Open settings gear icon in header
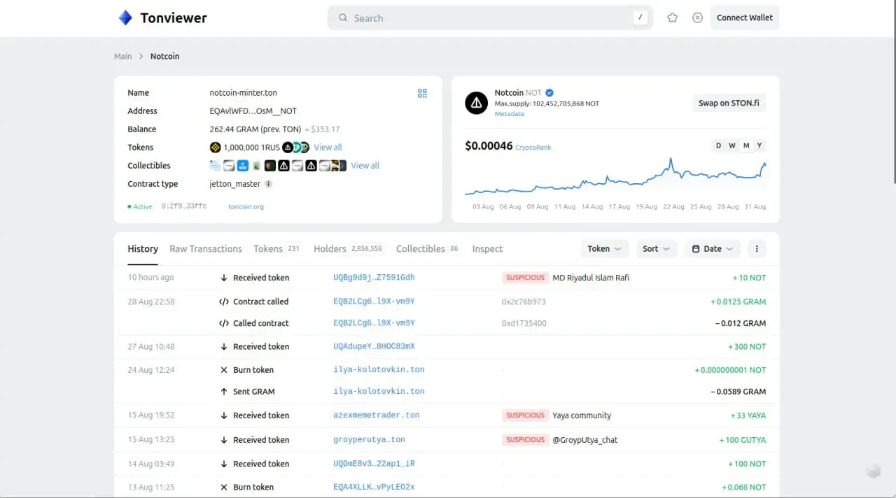 pos(697,18)
